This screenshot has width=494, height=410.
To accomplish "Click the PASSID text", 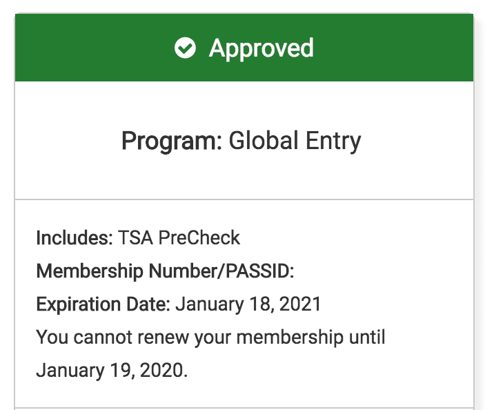I will (x=257, y=271).
